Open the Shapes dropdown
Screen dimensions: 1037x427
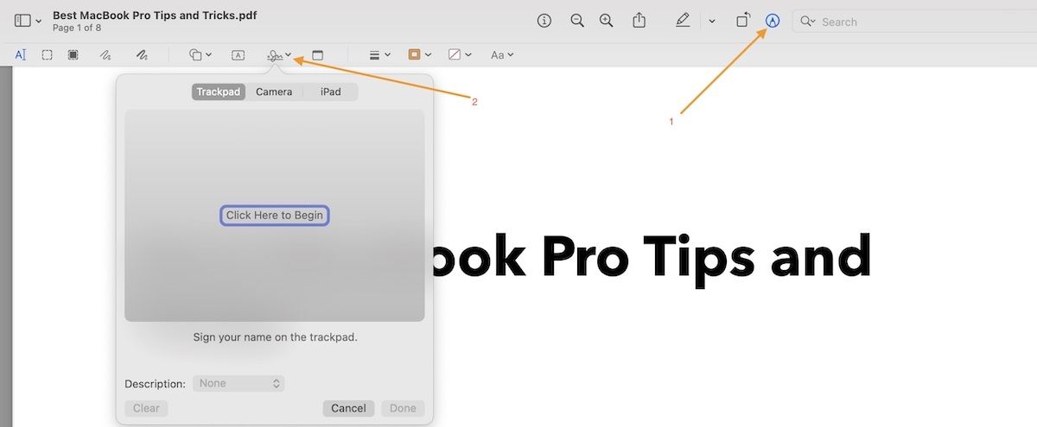coord(200,55)
